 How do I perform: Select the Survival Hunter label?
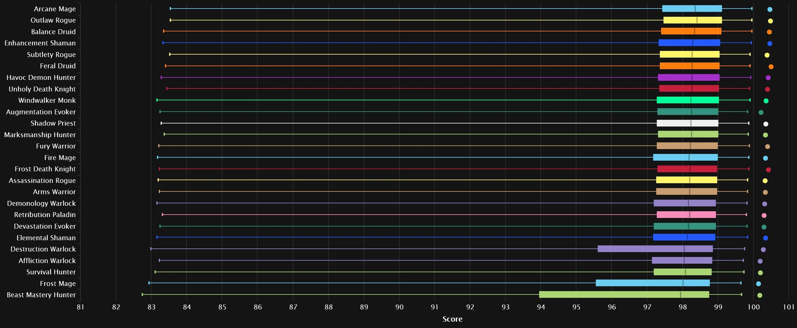51,272
